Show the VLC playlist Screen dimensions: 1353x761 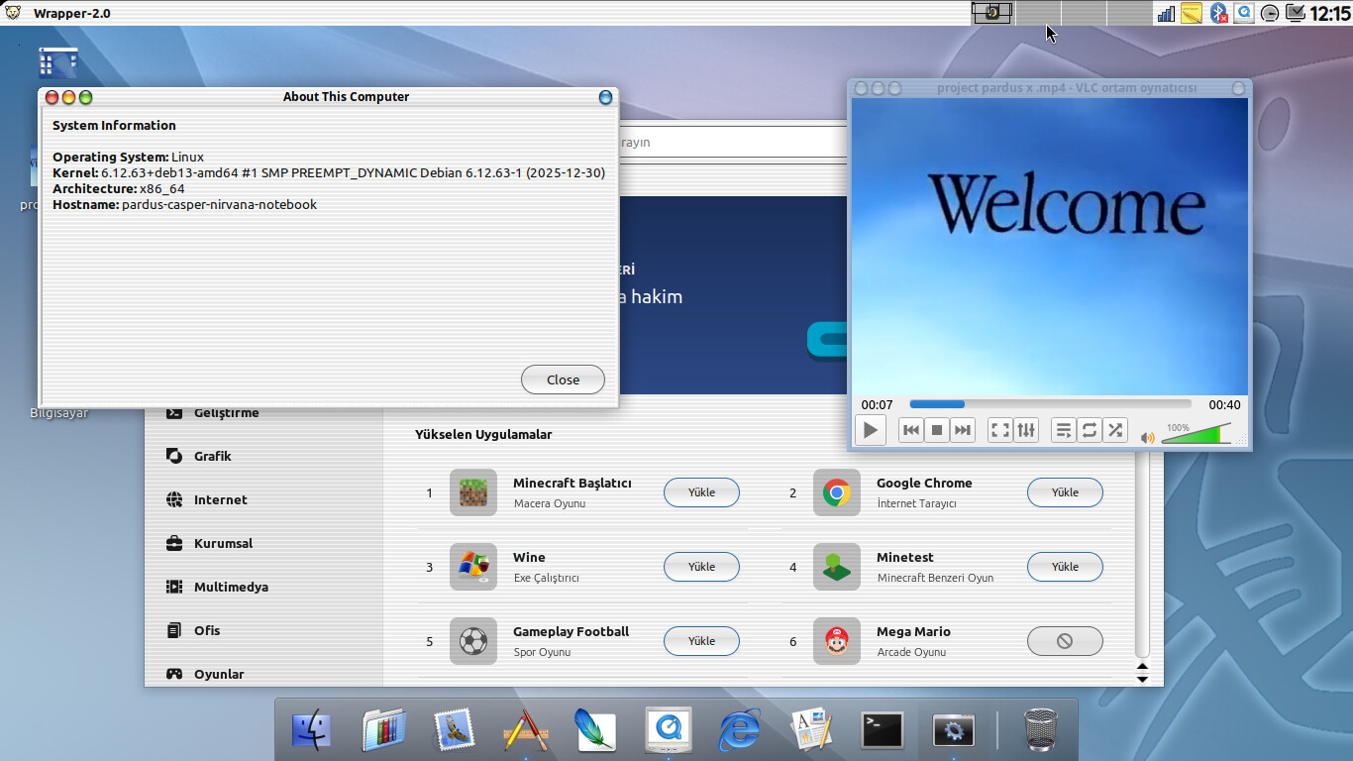coord(1063,430)
